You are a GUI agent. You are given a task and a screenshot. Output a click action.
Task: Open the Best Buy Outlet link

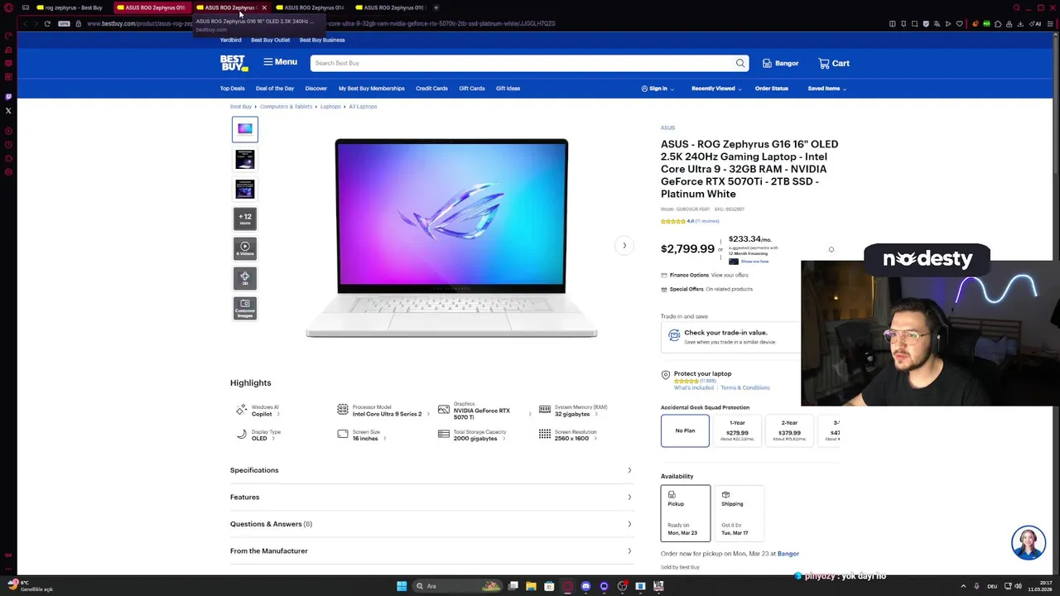(270, 40)
